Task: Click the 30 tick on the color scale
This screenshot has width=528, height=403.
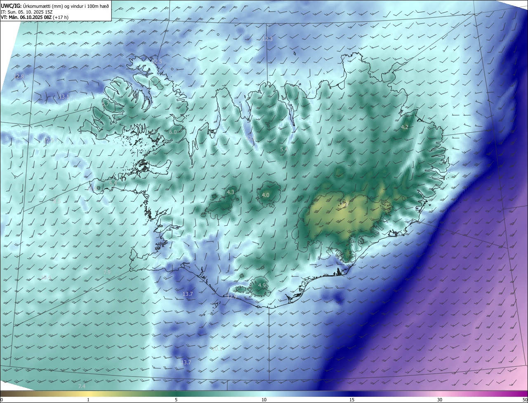Action: click(440, 400)
